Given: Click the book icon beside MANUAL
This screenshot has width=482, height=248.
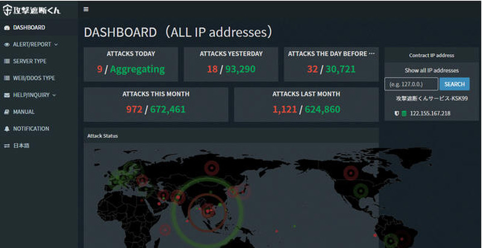Looking at the screenshot, I should (x=7, y=112).
